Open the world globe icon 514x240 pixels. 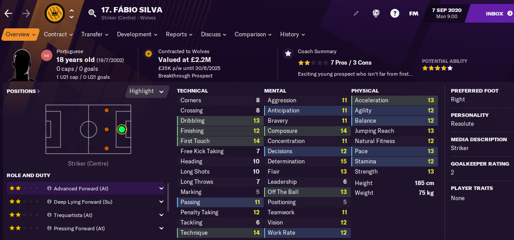click(376, 13)
